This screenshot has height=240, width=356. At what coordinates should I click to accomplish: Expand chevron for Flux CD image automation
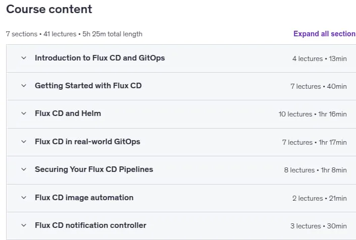click(24, 198)
